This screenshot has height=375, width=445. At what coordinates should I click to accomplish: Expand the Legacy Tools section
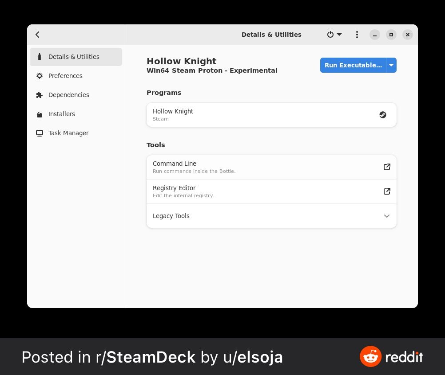[x=271, y=216]
